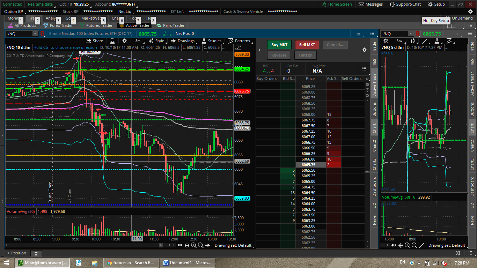477x268 pixels.
Task: Toggle the Buttons gadget tab beside the order ladder
Action: coord(374,110)
